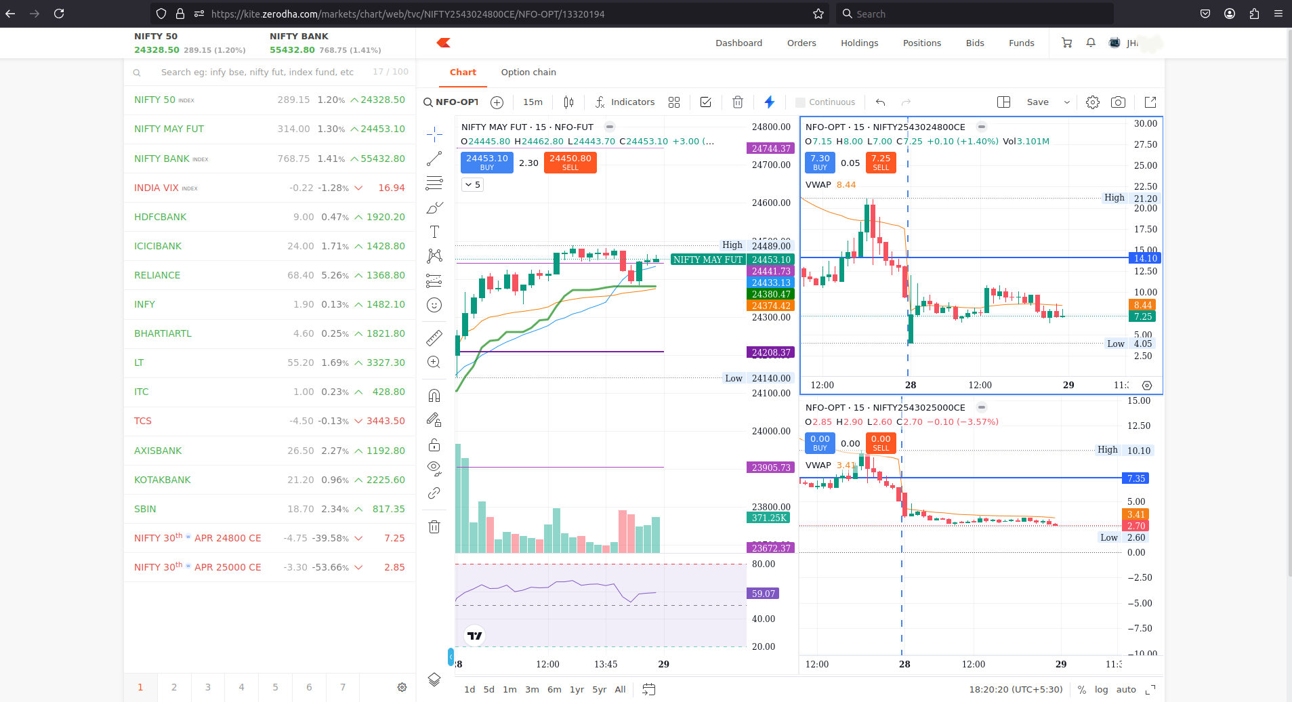Viewport: 1292px width, 702px height.
Task: Open the object tree layers icon
Action: pos(434,679)
